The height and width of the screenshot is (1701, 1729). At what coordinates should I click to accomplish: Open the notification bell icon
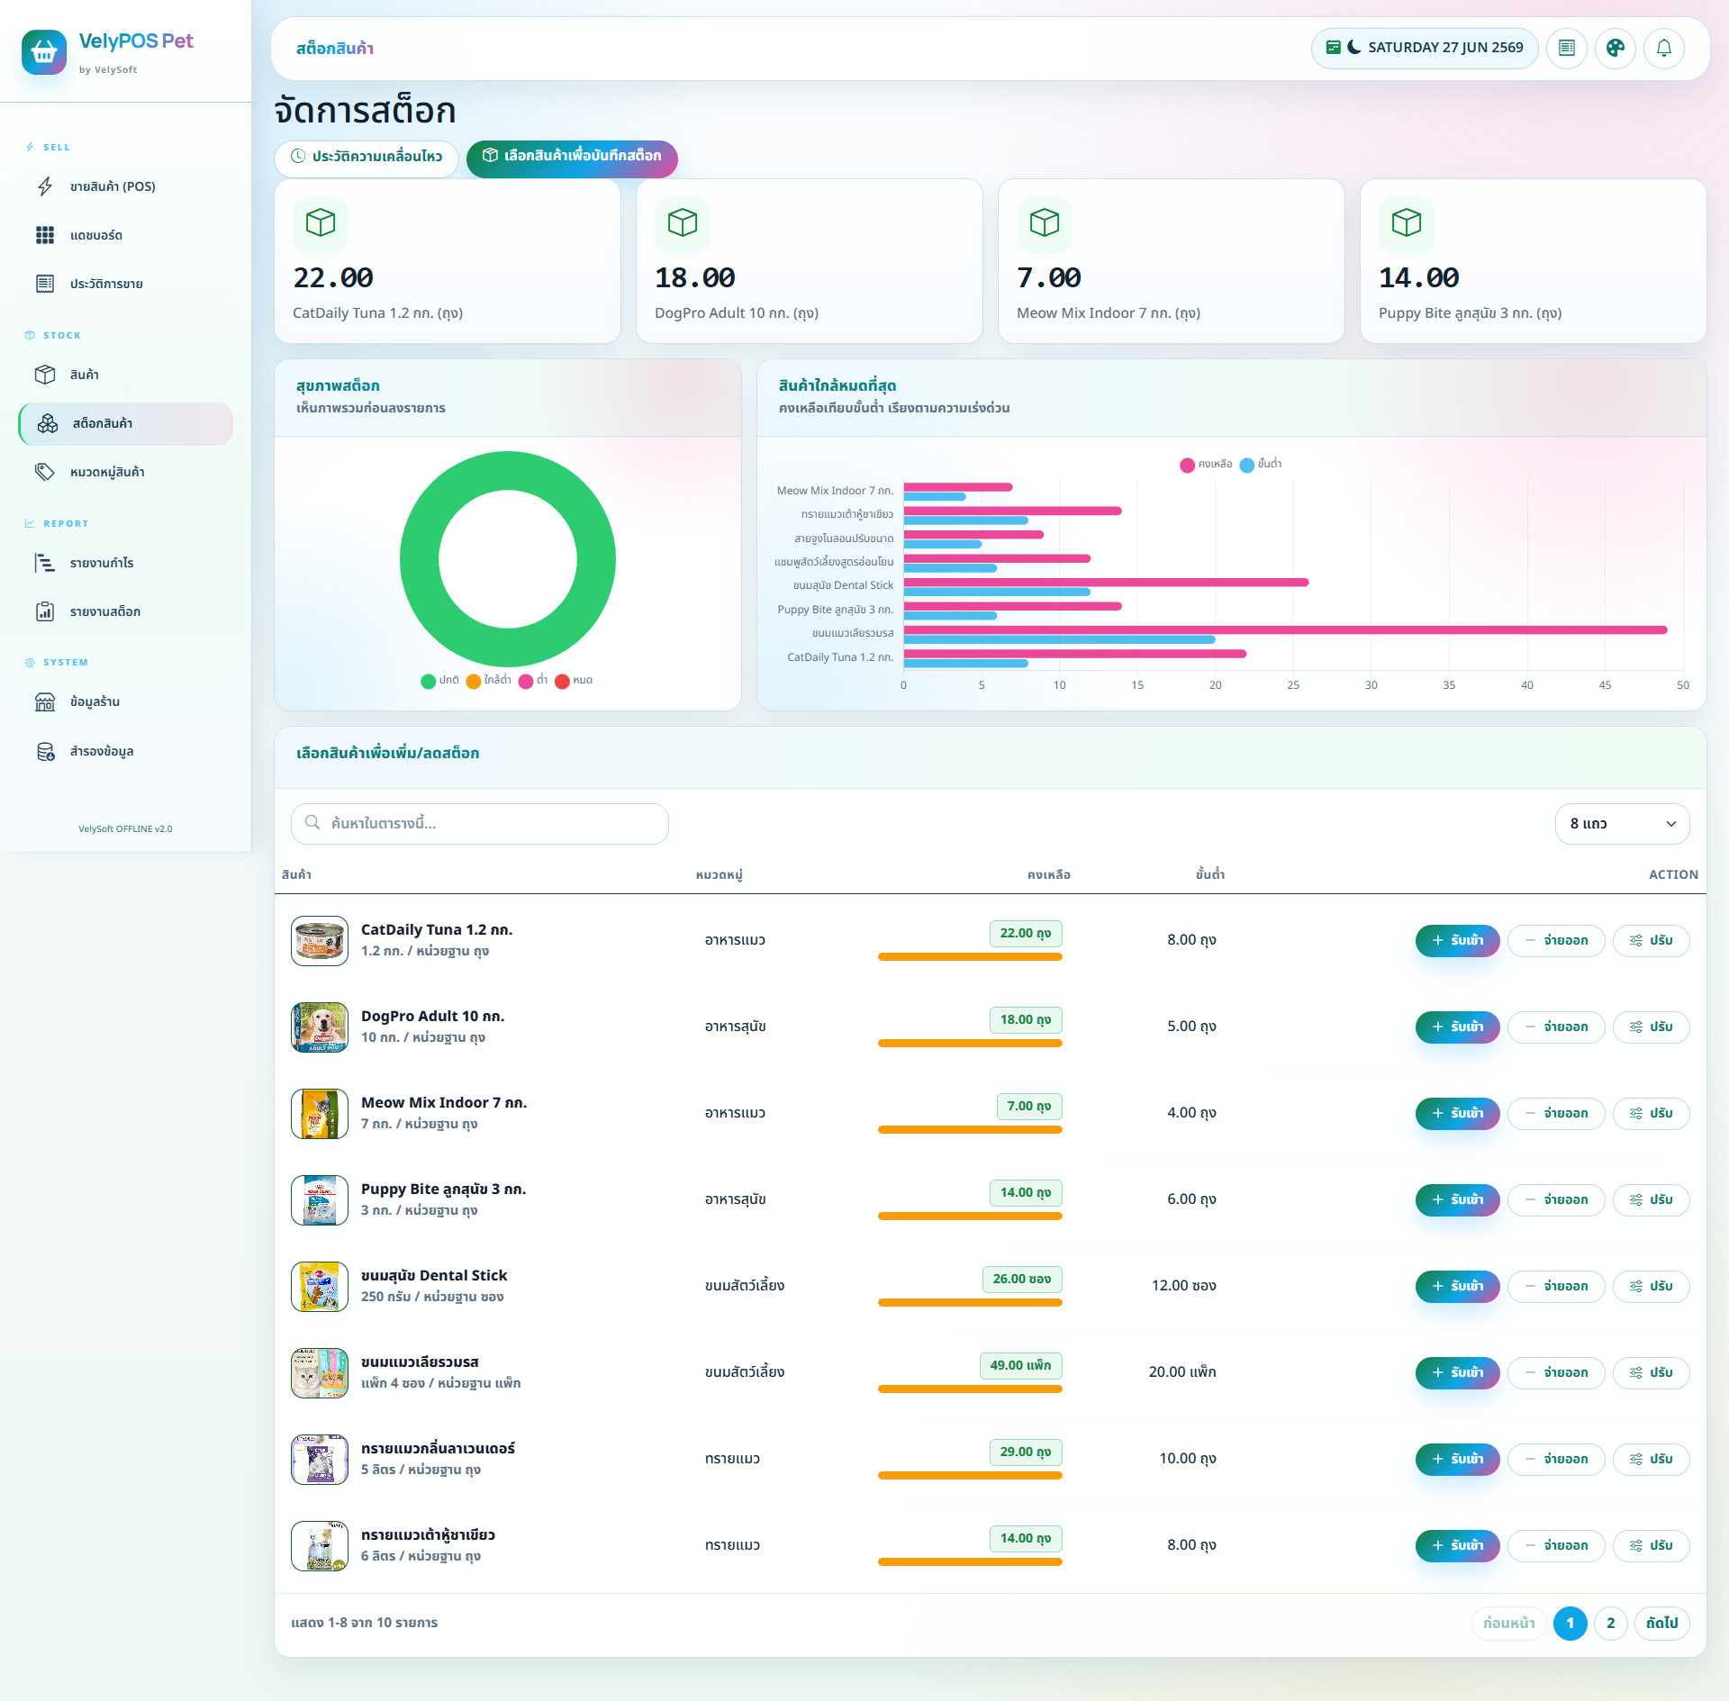1663,48
